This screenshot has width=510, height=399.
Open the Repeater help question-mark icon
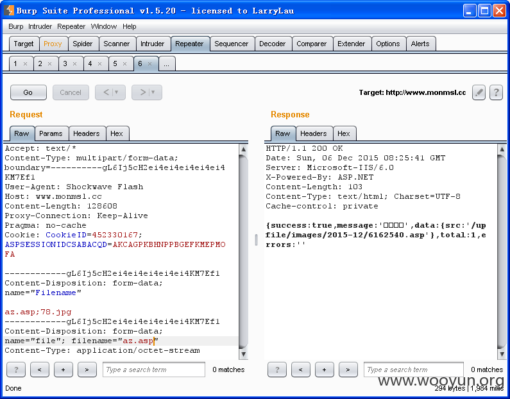pyautogui.click(x=496, y=92)
